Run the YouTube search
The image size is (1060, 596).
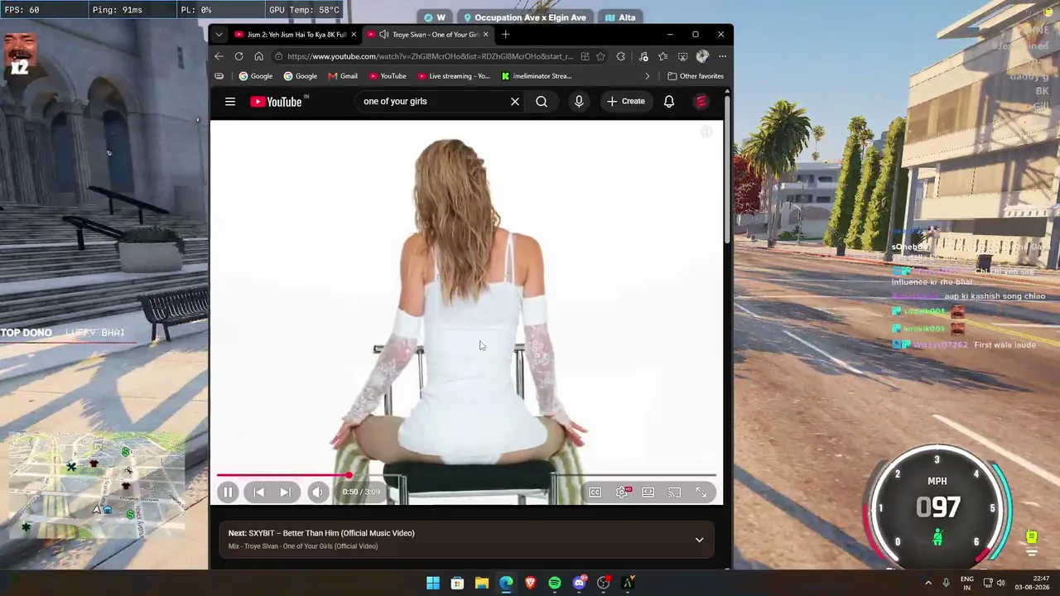point(542,102)
